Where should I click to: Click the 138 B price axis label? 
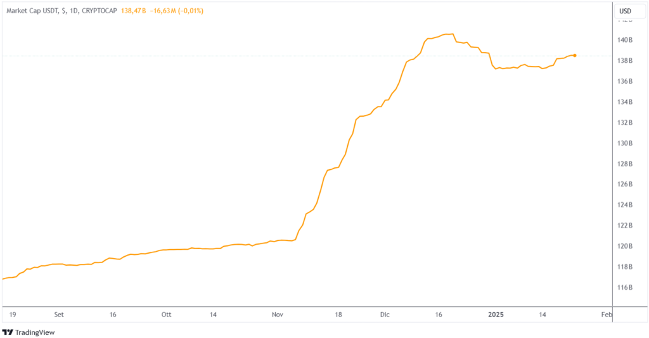[625, 60]
